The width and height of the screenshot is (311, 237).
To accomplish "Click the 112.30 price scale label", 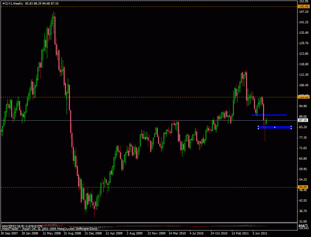I will click(x=304, y=75).
